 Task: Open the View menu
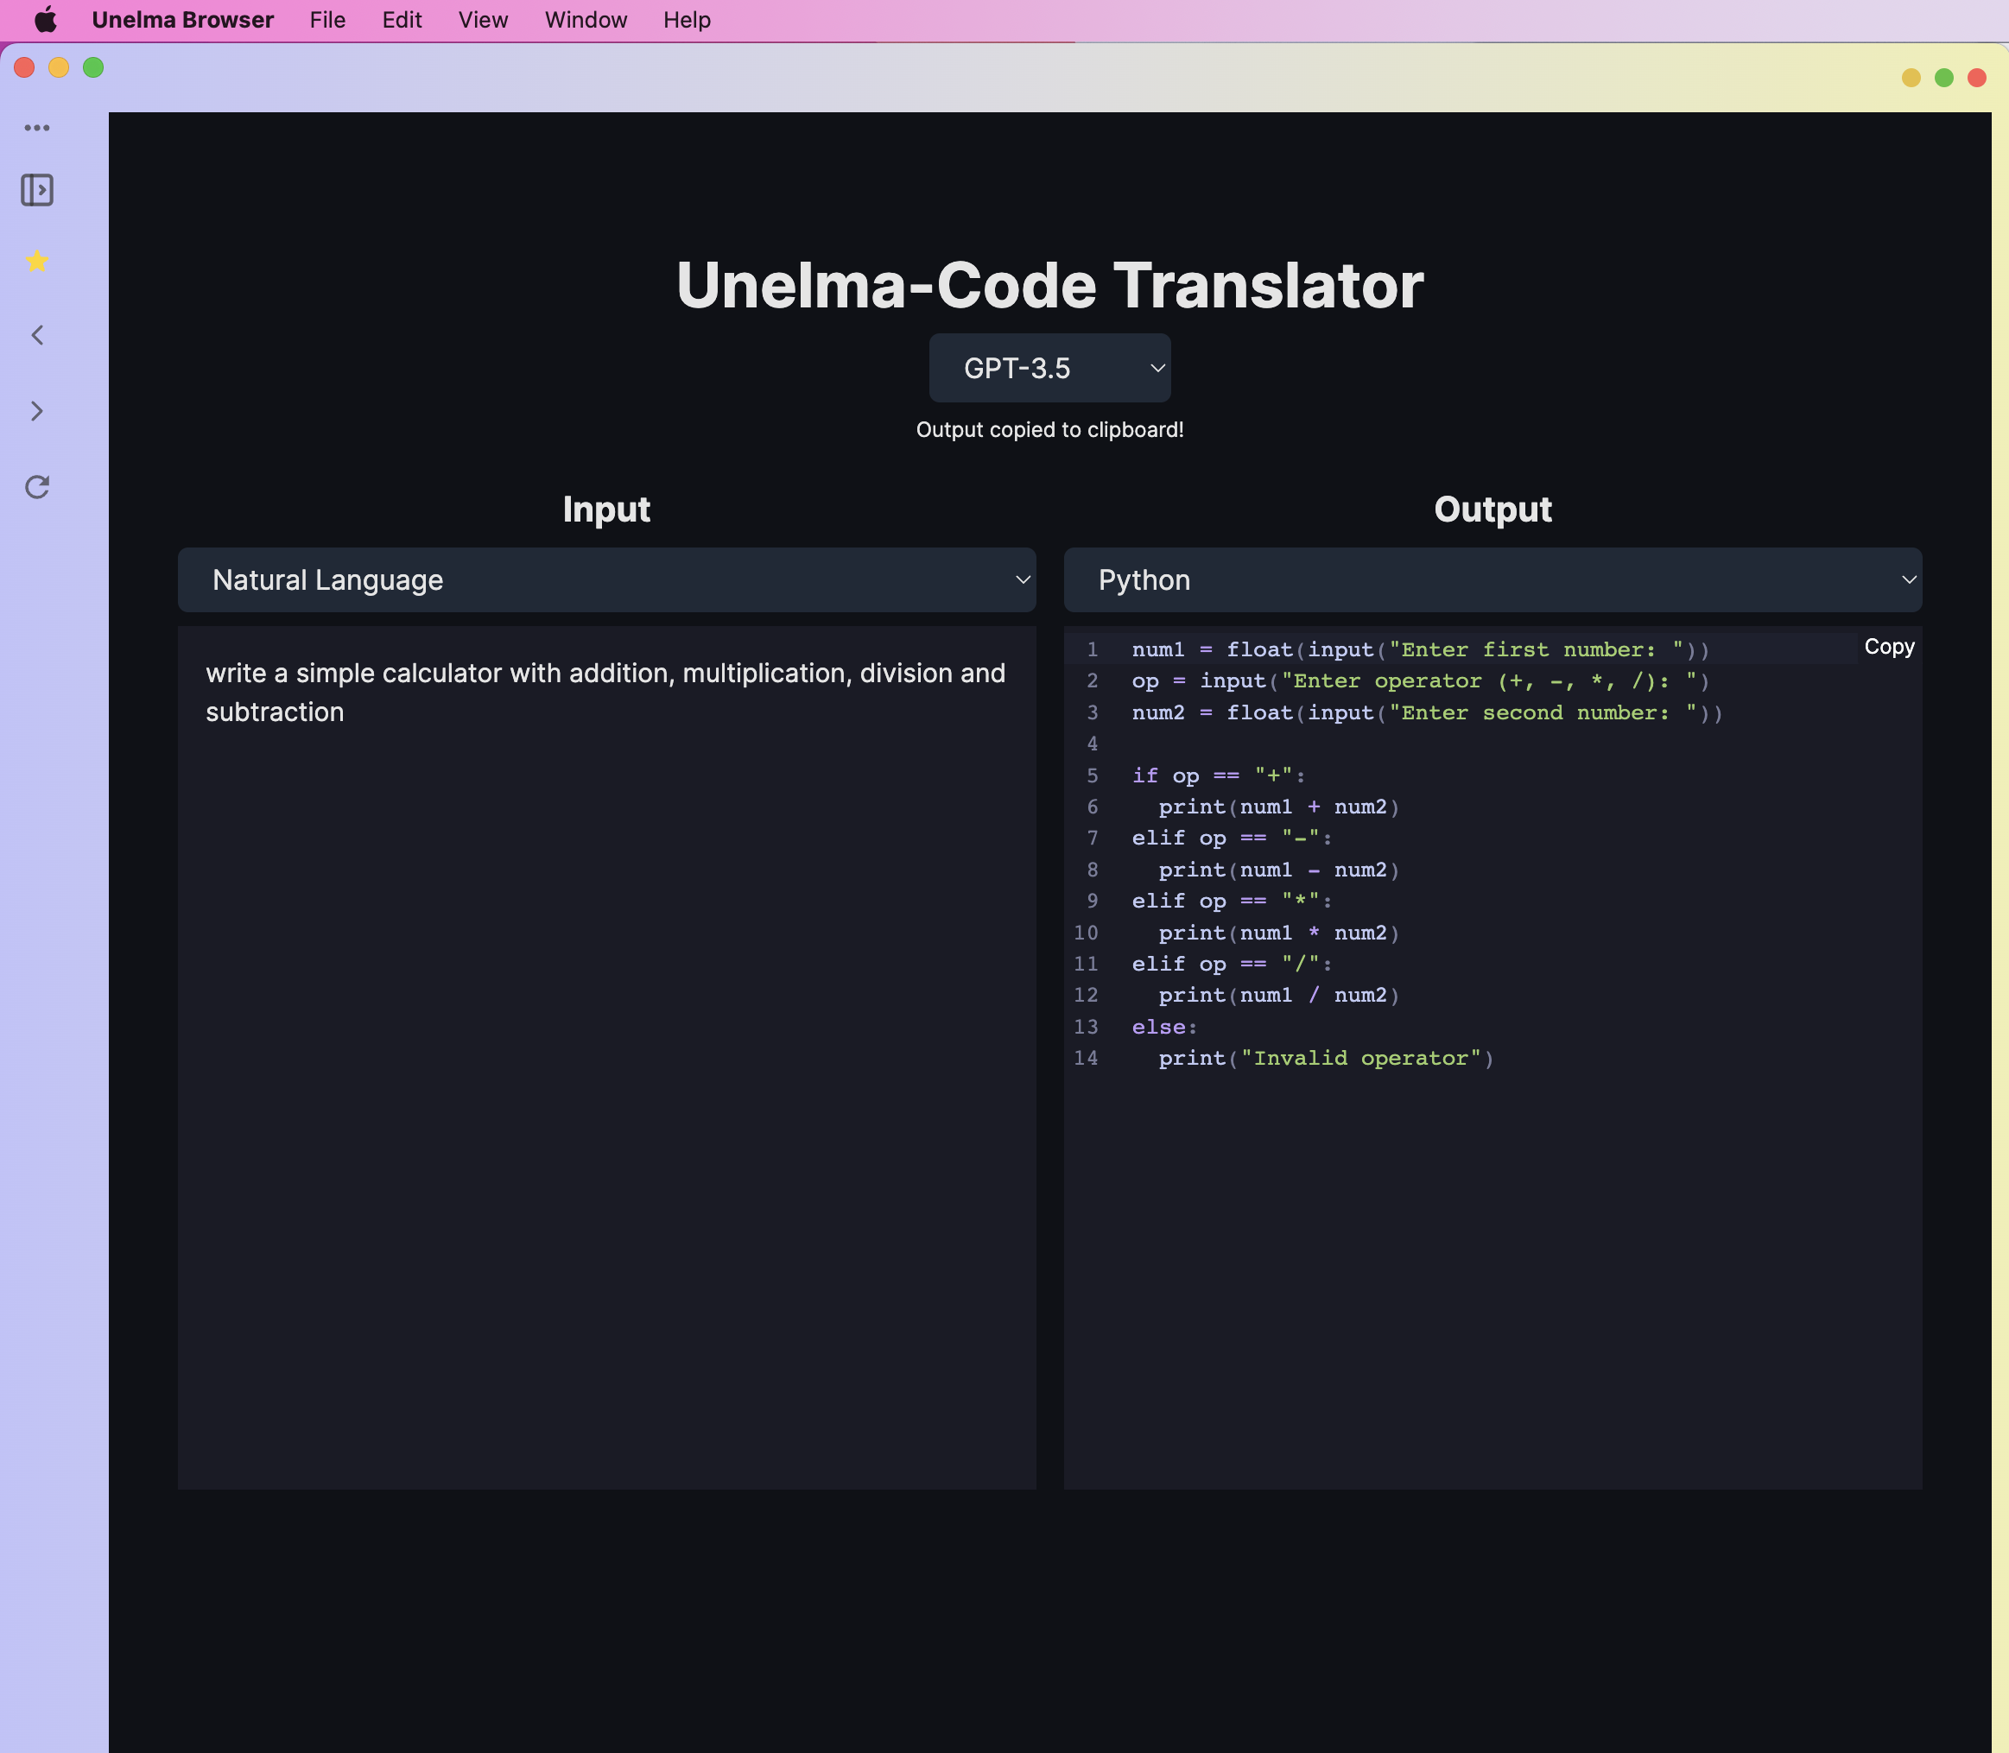483,20
